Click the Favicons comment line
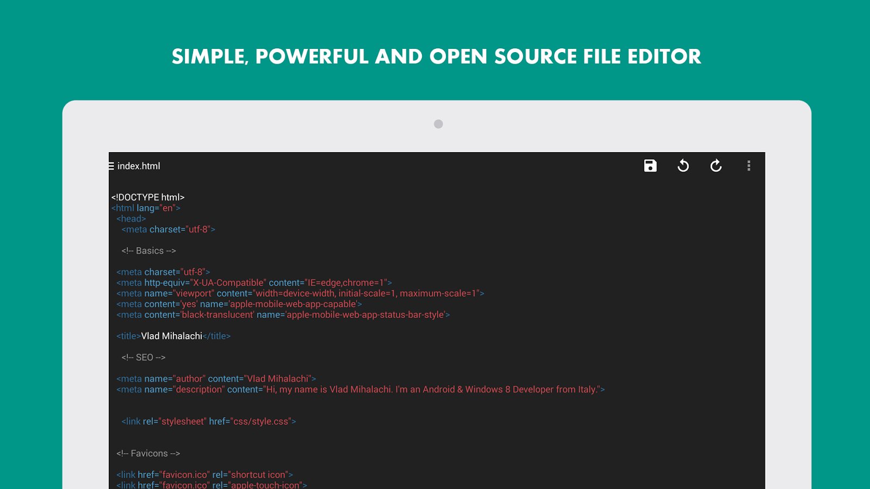This screenshot has width=870, height=489. pyautogui.click(x=148, y=453)
